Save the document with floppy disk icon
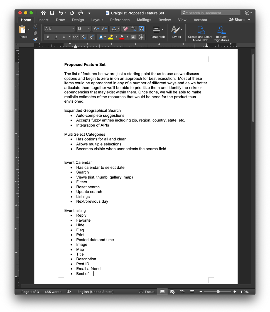270x312 pixels. tap(52, 13)
